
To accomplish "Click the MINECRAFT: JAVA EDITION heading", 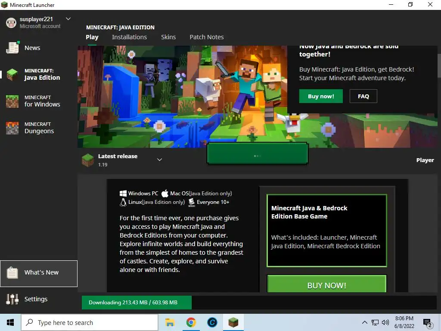I will click(x=120, y=27).
